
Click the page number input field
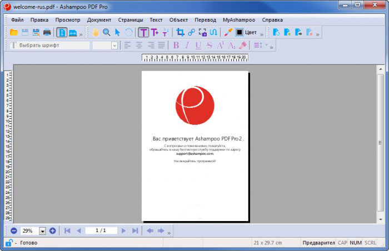click(x=101, y=230)
